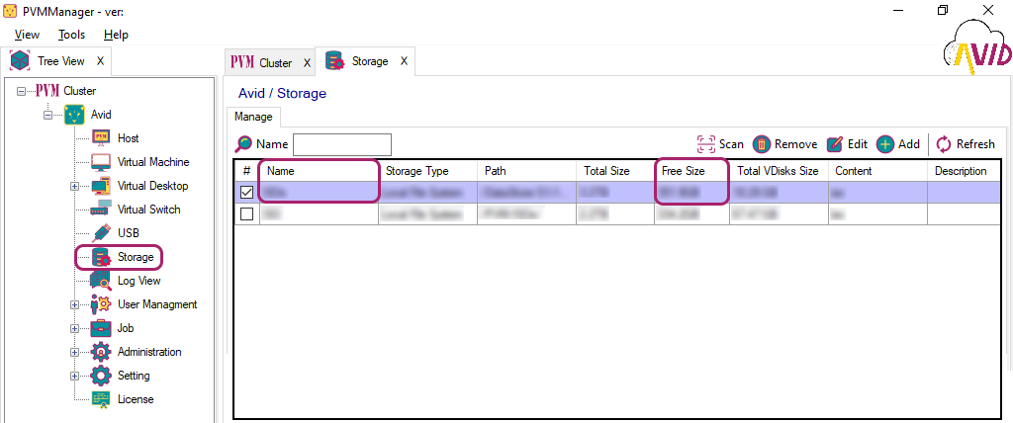Click the User Managment gear-person icon
Screen dimensions: 1013x423
point(102,304)
